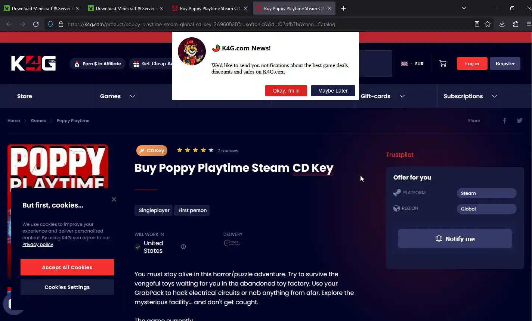Open browser downloads icon
Viewport: 532px width, 321px height.
pyautogui.click(x=502, y=24)
